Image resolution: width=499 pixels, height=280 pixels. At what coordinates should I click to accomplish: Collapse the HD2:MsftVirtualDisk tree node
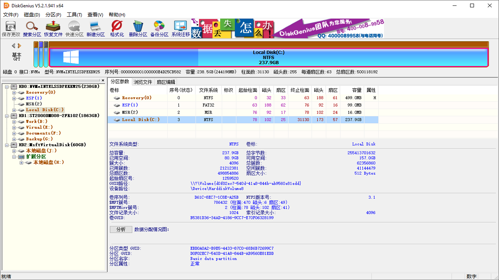click(x=7, y=145)
